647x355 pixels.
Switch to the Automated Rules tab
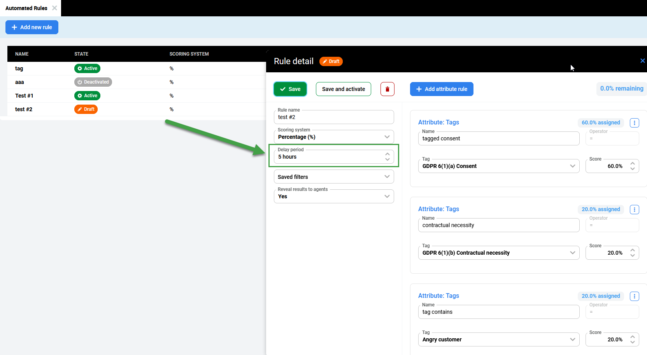point(26,8)
